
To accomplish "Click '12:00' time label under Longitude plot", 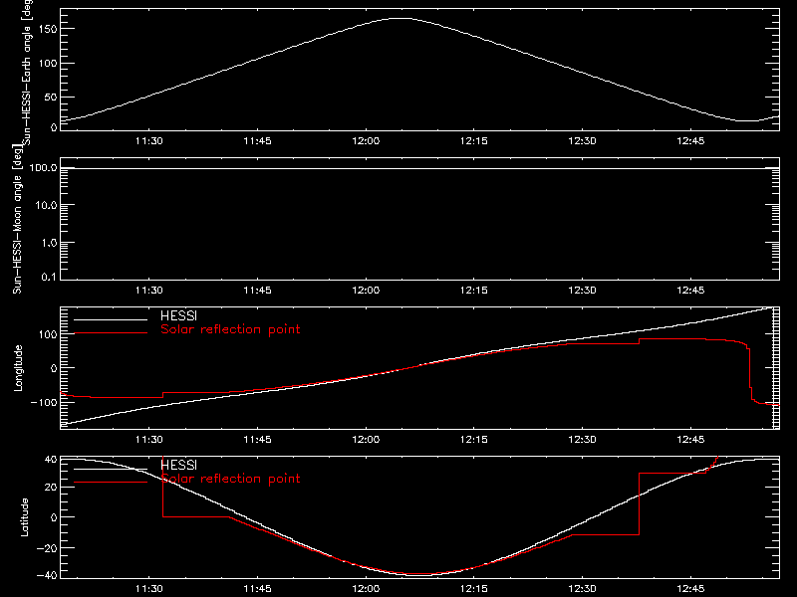I will point(366,440).
